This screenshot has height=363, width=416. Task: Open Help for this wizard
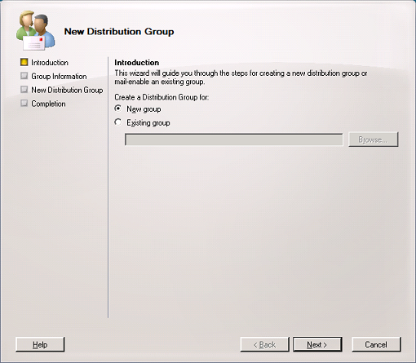pyautogui.click(x=40, y=344)
